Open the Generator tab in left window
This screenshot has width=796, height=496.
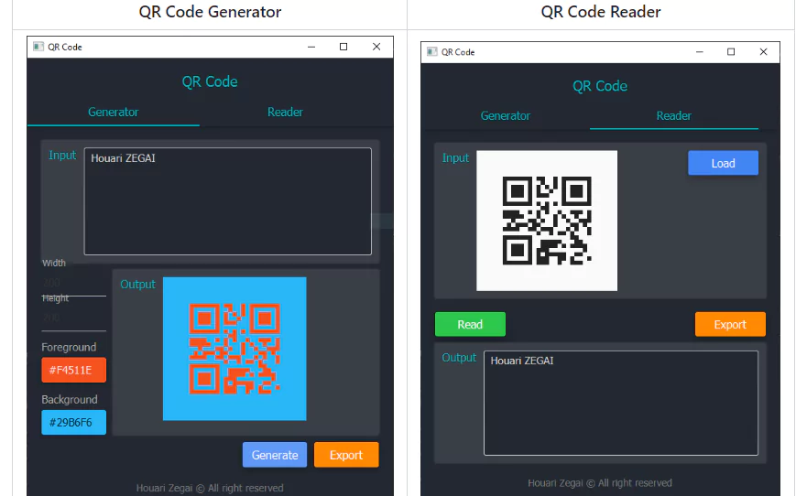[x=114, y=112]
